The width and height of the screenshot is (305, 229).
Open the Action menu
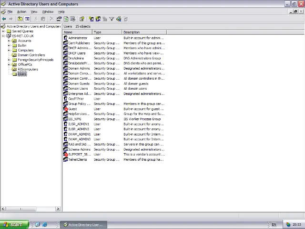point(21,11)
